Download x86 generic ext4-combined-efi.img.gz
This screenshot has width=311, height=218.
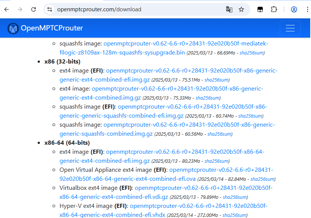[105, 80]
